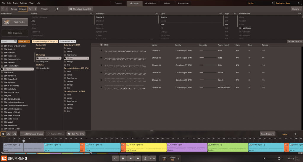Select the arrow pointer tool
This screenshot has width=303, height=162.
click(x=3, y=134)
